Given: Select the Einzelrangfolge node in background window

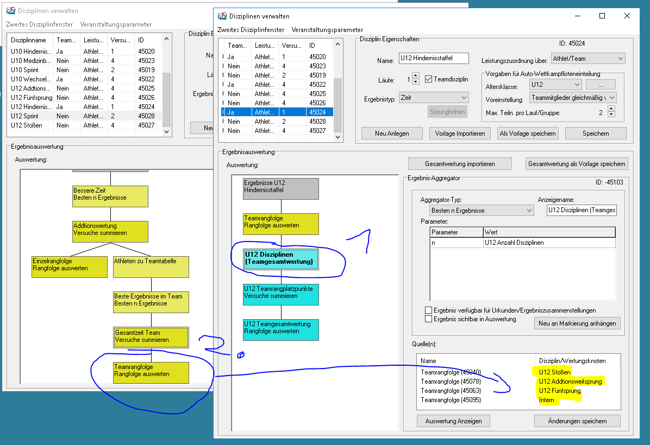Looking at the screenshot, I should point(70,267).
